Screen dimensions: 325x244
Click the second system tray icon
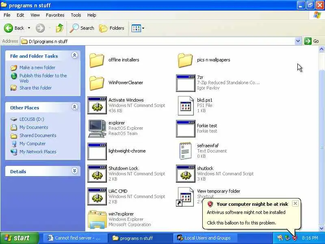pos(287,238)
